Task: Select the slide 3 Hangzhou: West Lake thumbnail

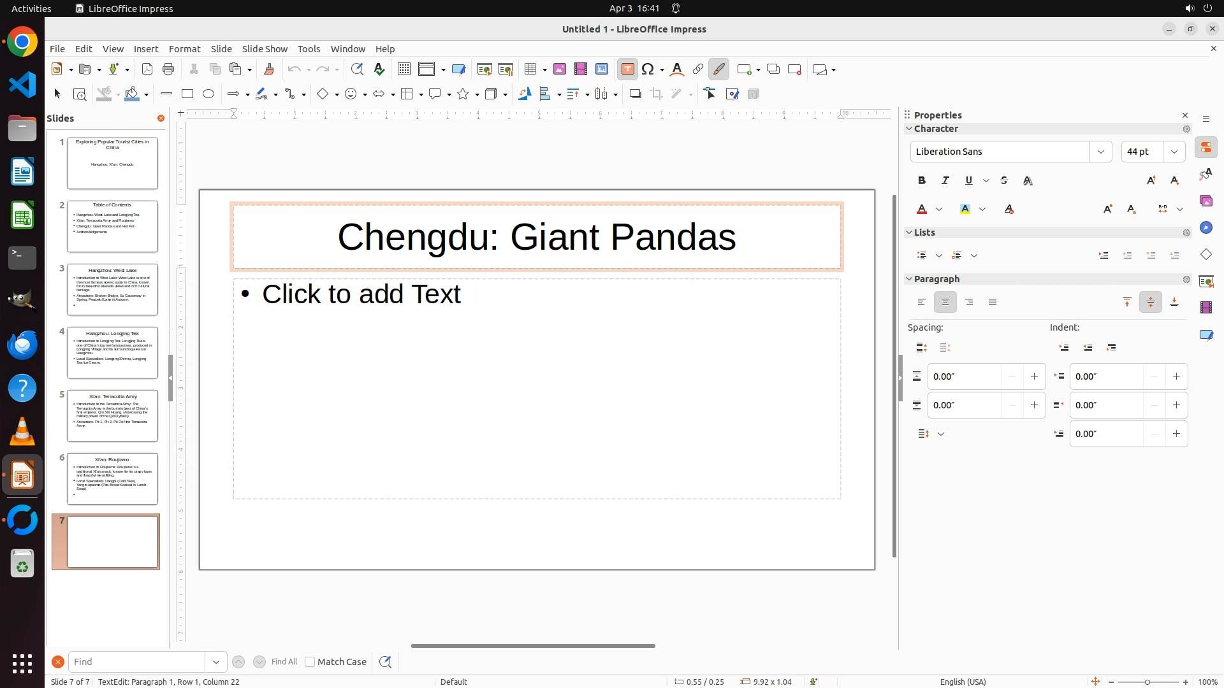Action: click(112, 290)
